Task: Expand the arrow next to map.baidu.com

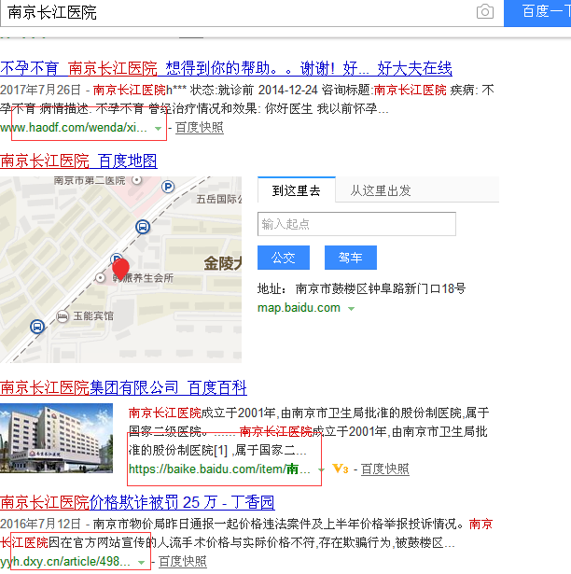Action: point(351,309)
